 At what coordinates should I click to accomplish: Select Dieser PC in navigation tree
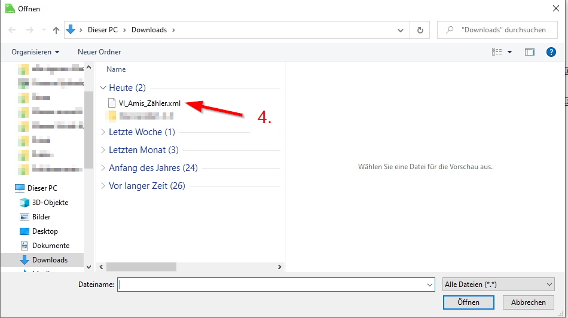pyautogui.click(x=42, y=188)
